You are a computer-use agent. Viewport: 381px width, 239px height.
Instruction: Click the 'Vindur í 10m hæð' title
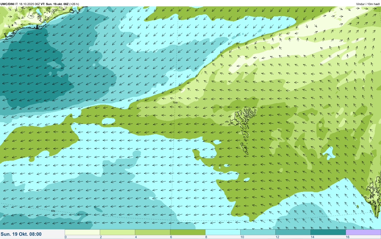(368, 4)
